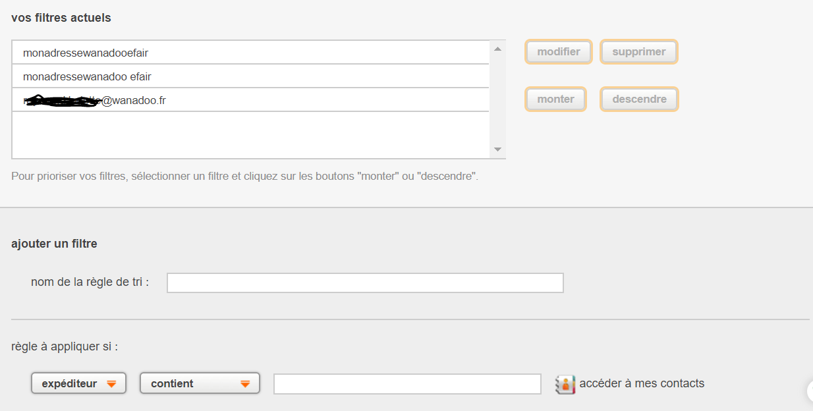Click the round white button at right edge
The width and height of the screenshot is (813, 411).
[810, 391]
